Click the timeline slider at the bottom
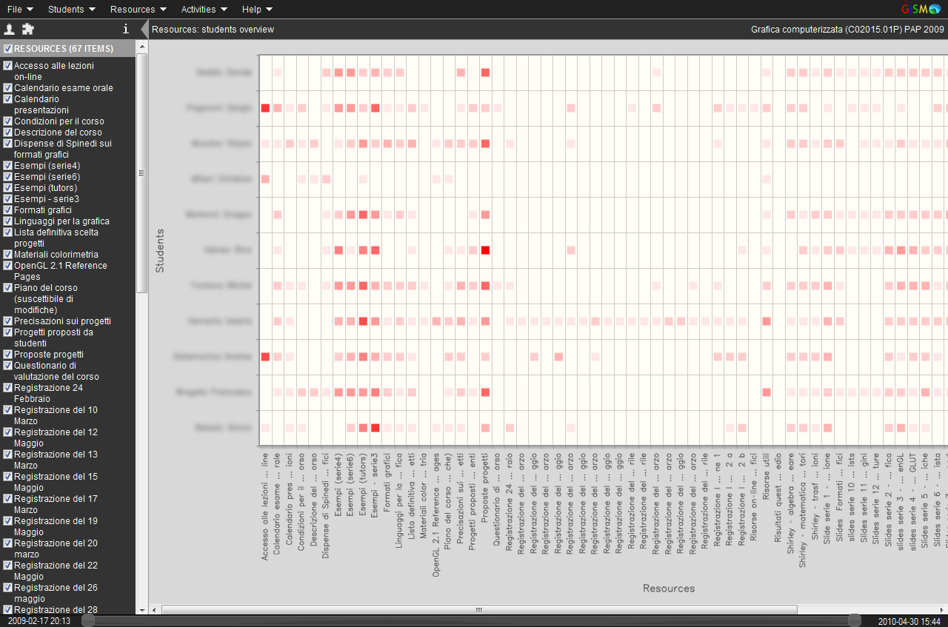948x627 pixels. point(474,620)
